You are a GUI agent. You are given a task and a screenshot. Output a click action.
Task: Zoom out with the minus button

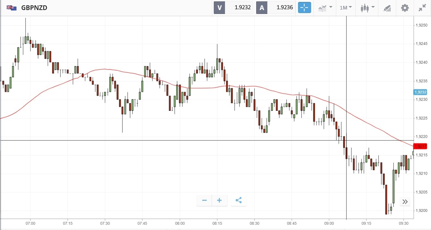pos(204,200)
